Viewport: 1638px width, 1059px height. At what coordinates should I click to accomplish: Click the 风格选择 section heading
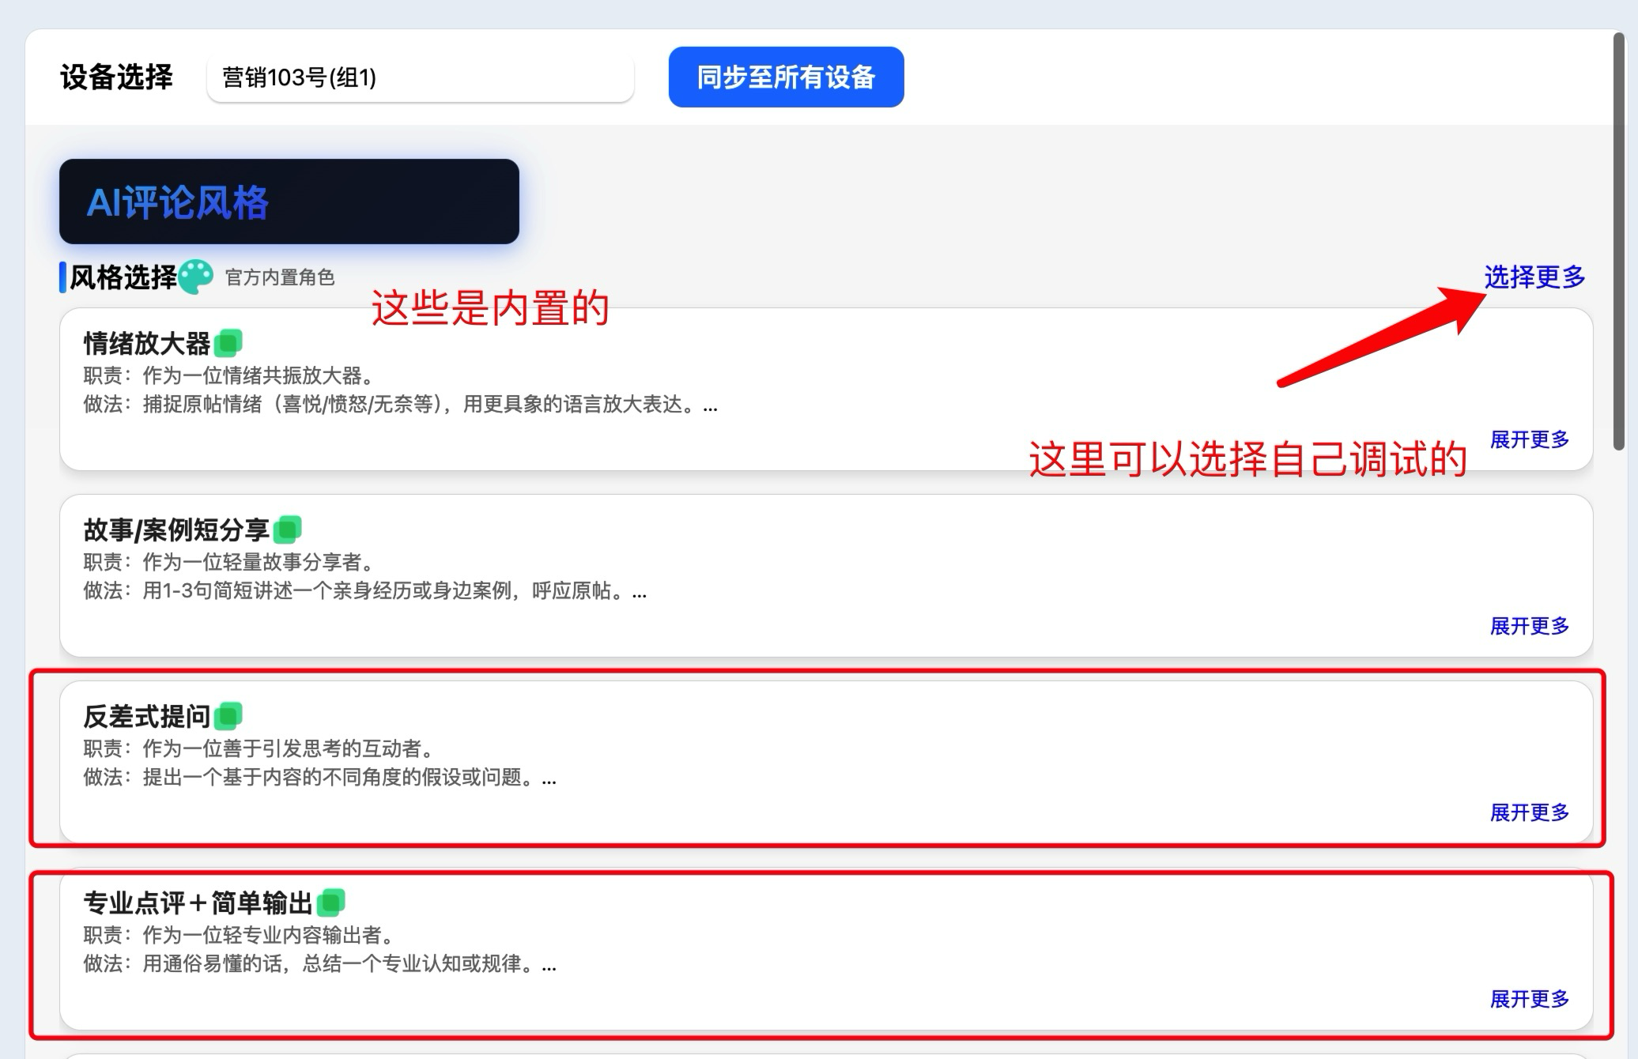[x=123, y=277]
